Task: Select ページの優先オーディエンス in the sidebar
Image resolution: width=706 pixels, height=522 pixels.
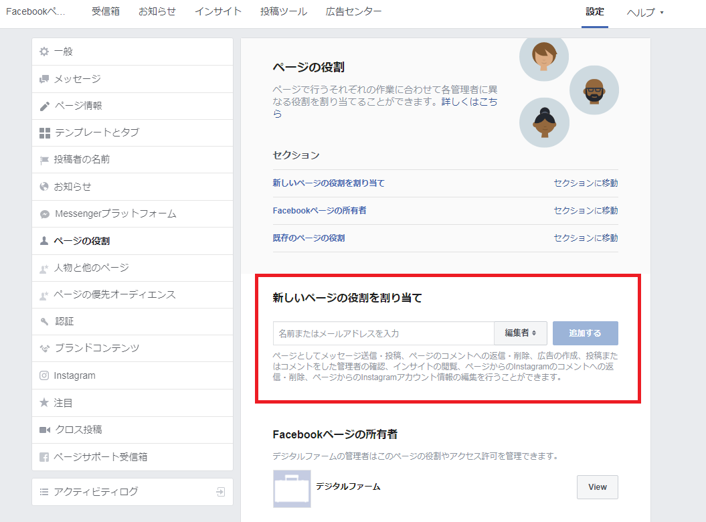Action: point(133,295)
